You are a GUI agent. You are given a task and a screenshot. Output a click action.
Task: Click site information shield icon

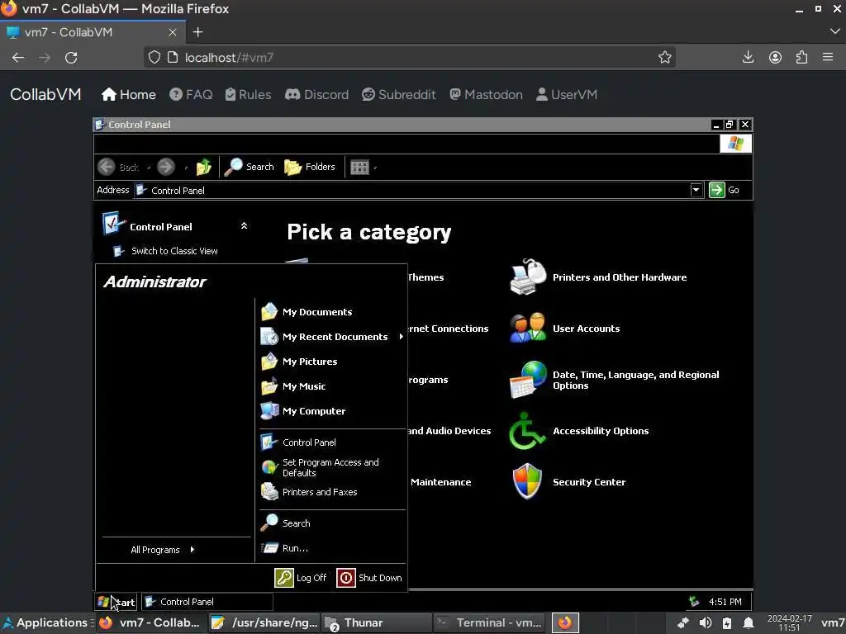click(154, 57)
